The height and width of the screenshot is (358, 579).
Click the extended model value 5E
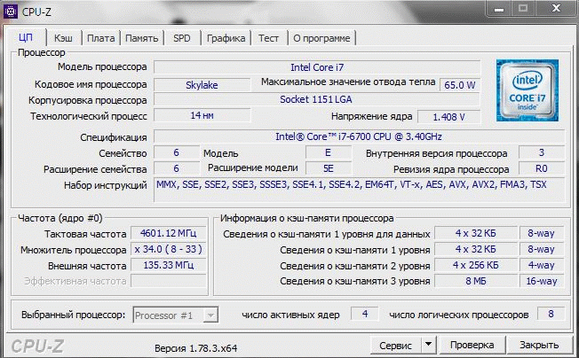[329, 168]
